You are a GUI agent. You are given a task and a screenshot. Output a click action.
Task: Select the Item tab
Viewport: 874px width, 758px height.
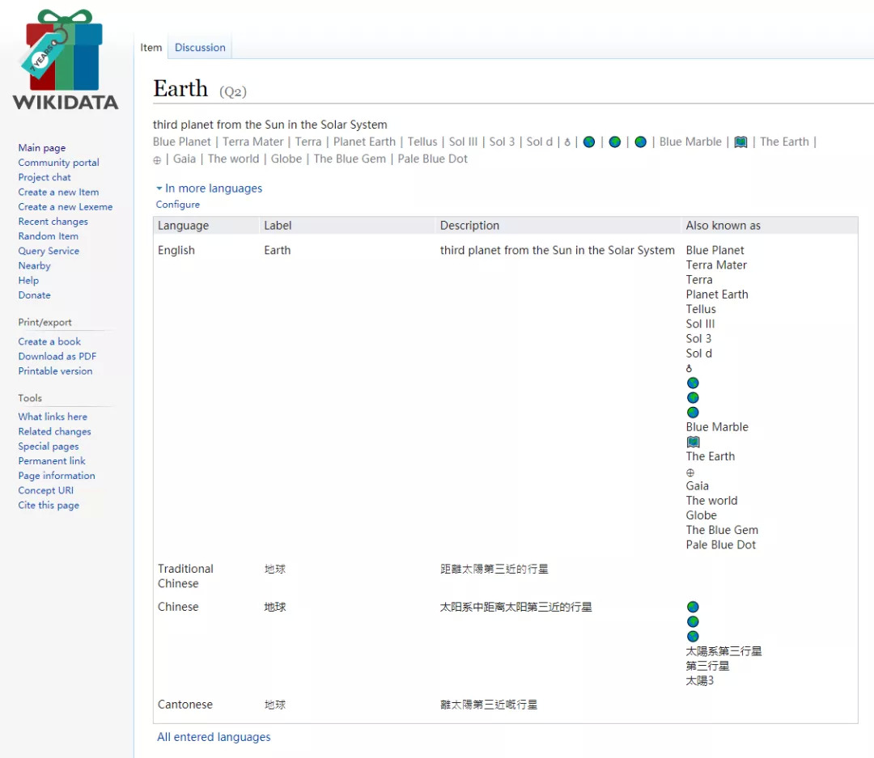[x=151, y=48]
